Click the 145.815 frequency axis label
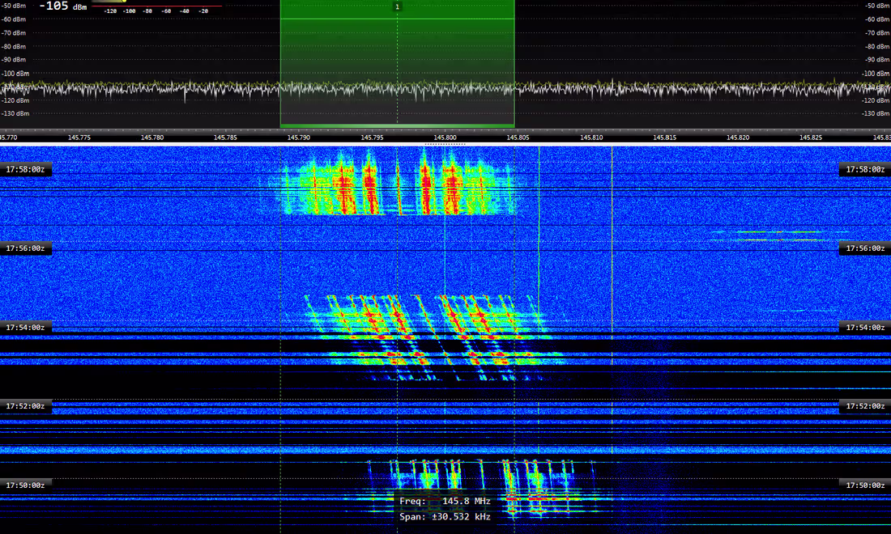The image size is (891, 534). [x=665, y=138]
